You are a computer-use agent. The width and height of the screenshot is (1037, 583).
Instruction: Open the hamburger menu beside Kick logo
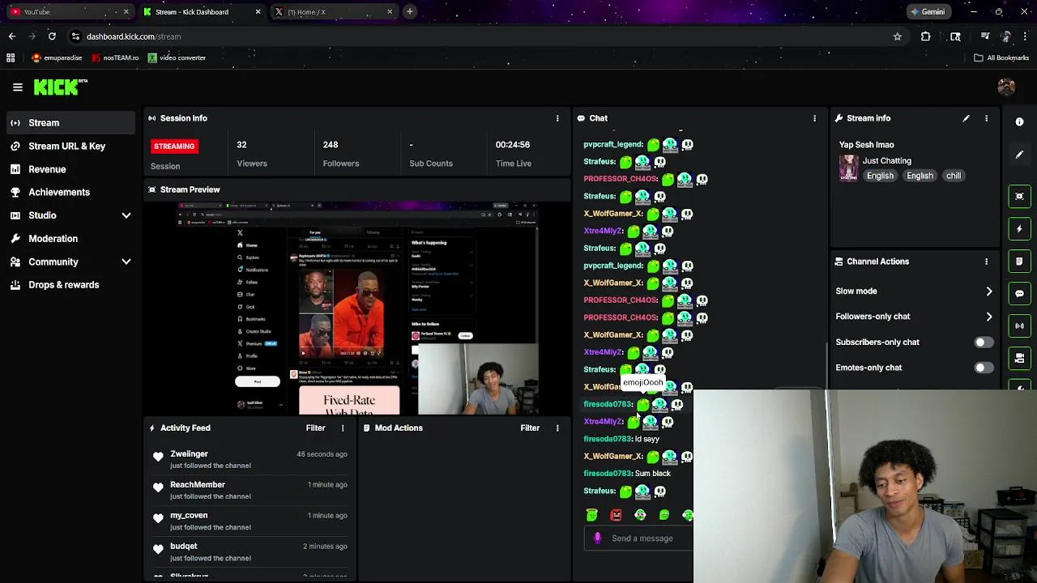17,87
